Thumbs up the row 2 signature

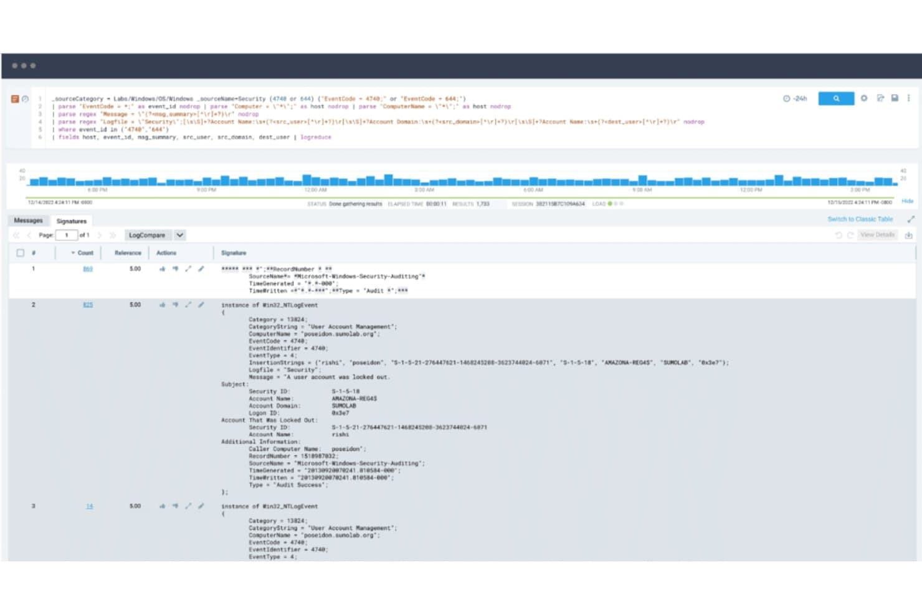point(162,305)
